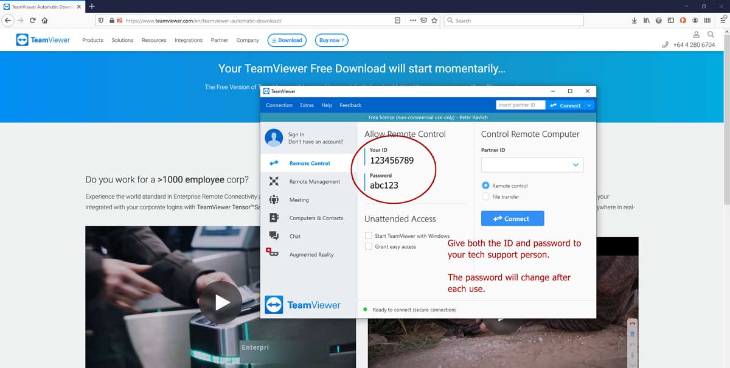
Task: Click the TeamViewer website logo
Action: click(x=43, y=40)
